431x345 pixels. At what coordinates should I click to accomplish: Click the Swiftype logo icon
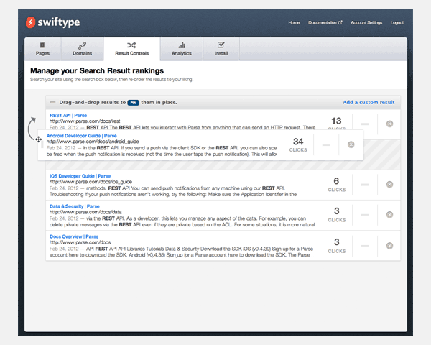point(30,23)
